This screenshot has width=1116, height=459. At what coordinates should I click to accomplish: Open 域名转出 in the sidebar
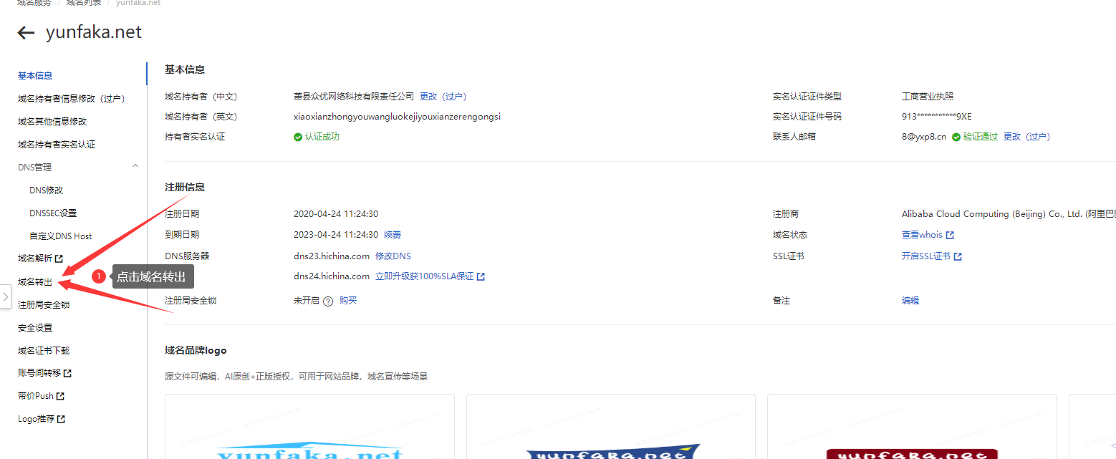[35, 282]
